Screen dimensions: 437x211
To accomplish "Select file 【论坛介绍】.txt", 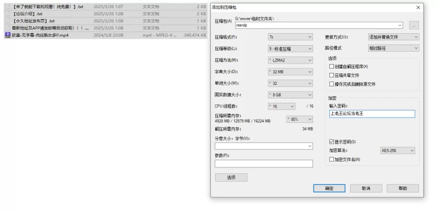I will point(27,14).
